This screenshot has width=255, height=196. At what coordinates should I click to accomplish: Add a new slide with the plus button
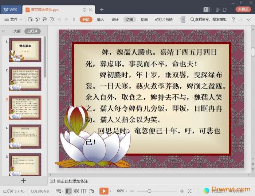point(23,181)
